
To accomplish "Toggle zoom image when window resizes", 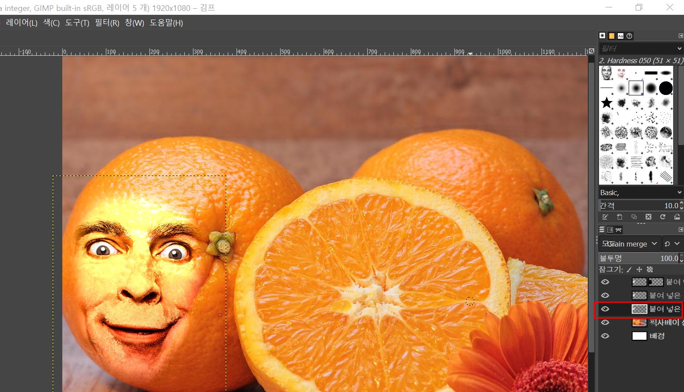I will 591,51.
